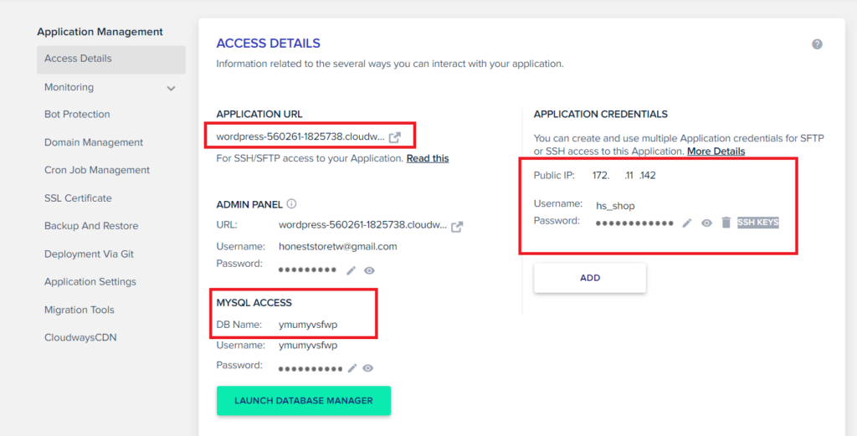Screen dimensions: 857x436
Task: Open the Application URL external link icon
Action: tap(395, 136)
